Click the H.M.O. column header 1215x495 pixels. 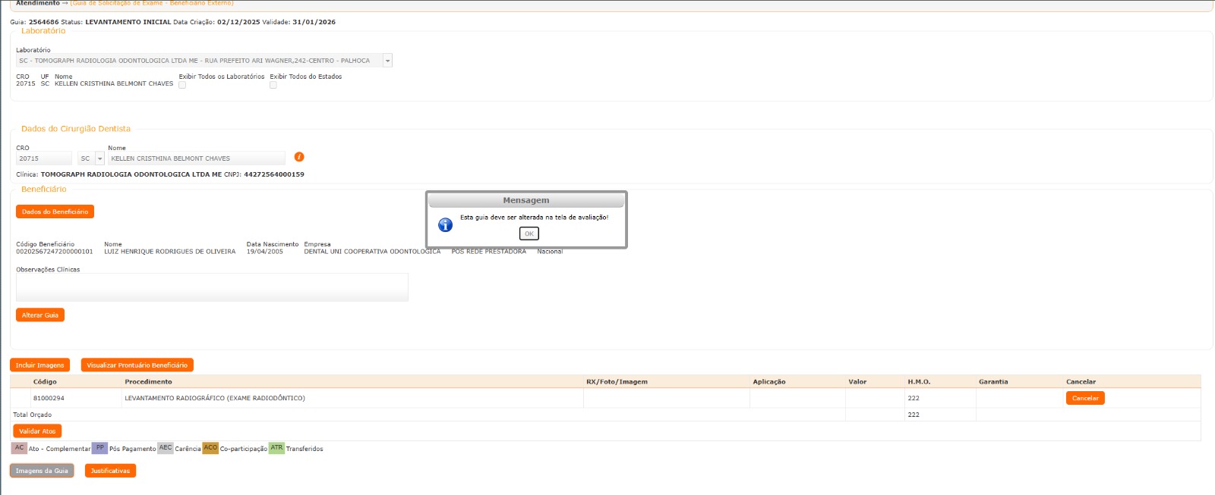[x=919, y=382]
